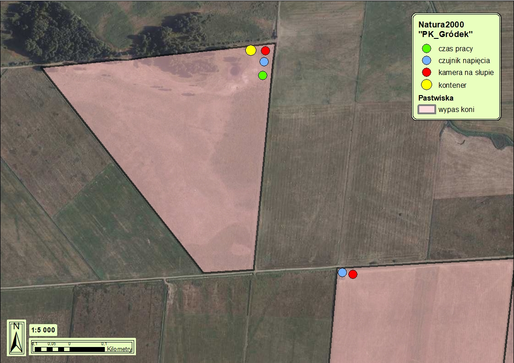Click the red camera marker beside the yellow marker
514x363 pixels.
pos(265,50)
